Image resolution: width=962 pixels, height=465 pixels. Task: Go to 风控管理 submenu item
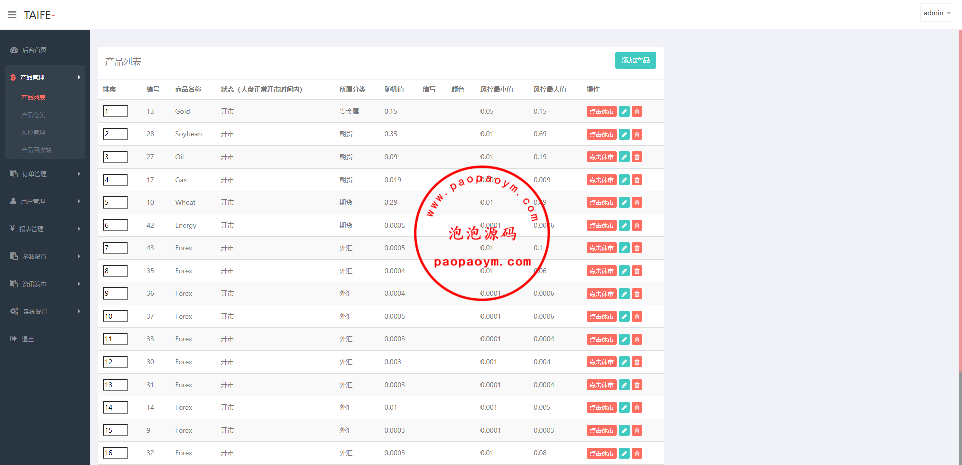click(x=33, y=132)
